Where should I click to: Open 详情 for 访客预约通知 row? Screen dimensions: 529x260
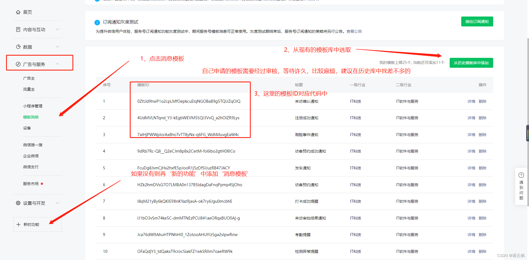coord(471,185)
